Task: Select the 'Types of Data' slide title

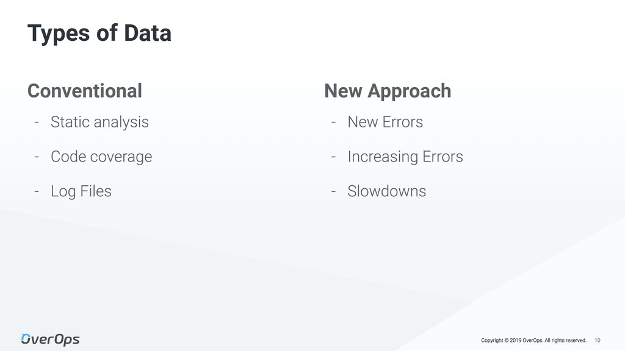Action: coord(99,33)
